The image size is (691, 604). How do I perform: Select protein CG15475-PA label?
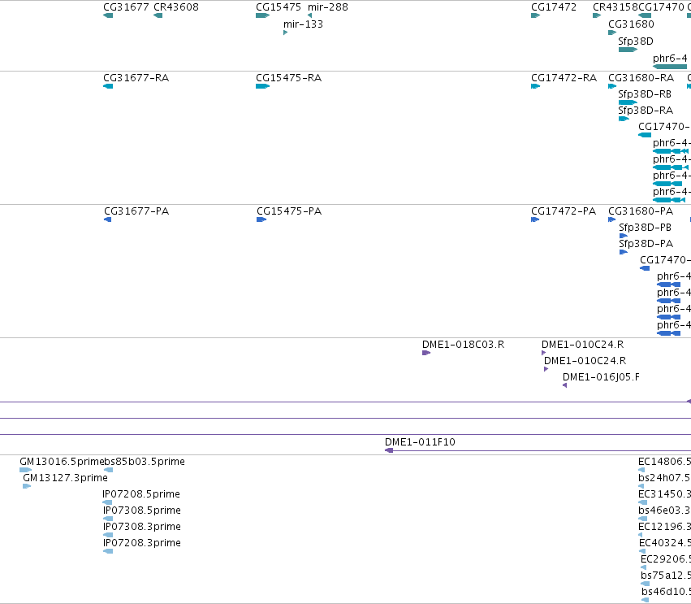click(x=289, y=211)
